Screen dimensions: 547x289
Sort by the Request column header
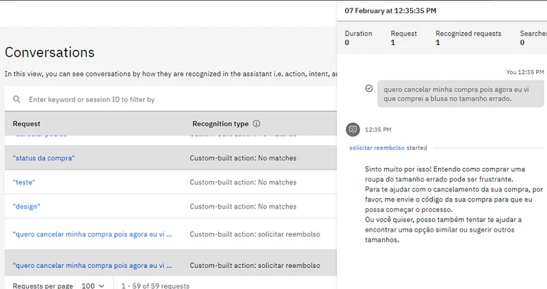pos(27,124)
